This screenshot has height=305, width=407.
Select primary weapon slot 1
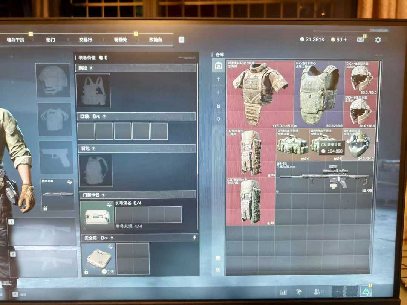[41, 232]
